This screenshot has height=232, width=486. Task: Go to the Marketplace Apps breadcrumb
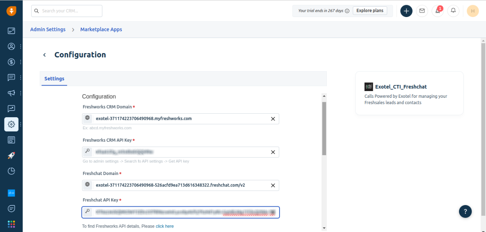pyautogui.click(x=101, y=30)
